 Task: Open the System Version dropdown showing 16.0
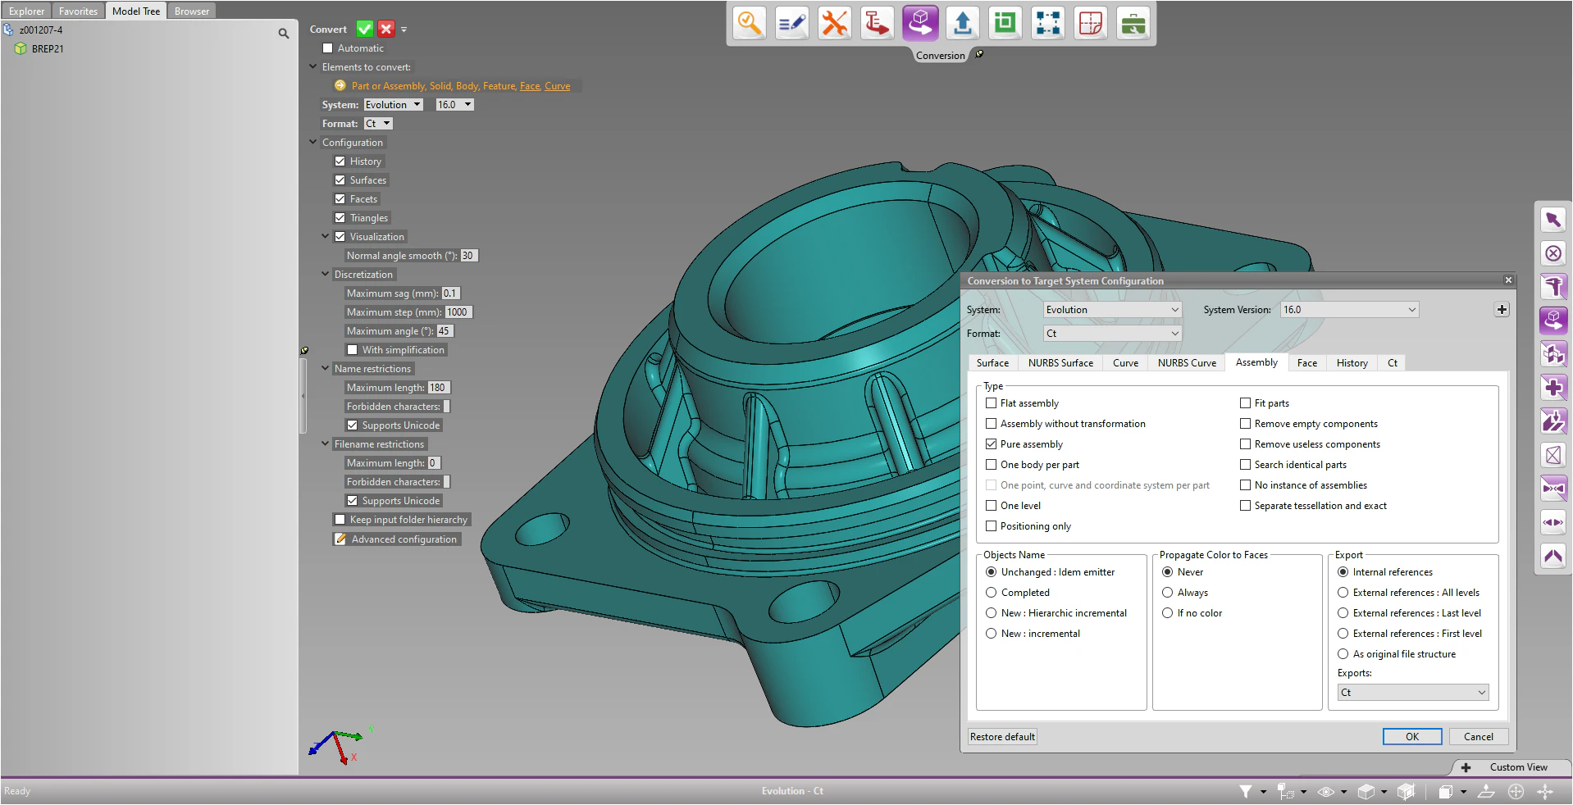coord(1347,309)
